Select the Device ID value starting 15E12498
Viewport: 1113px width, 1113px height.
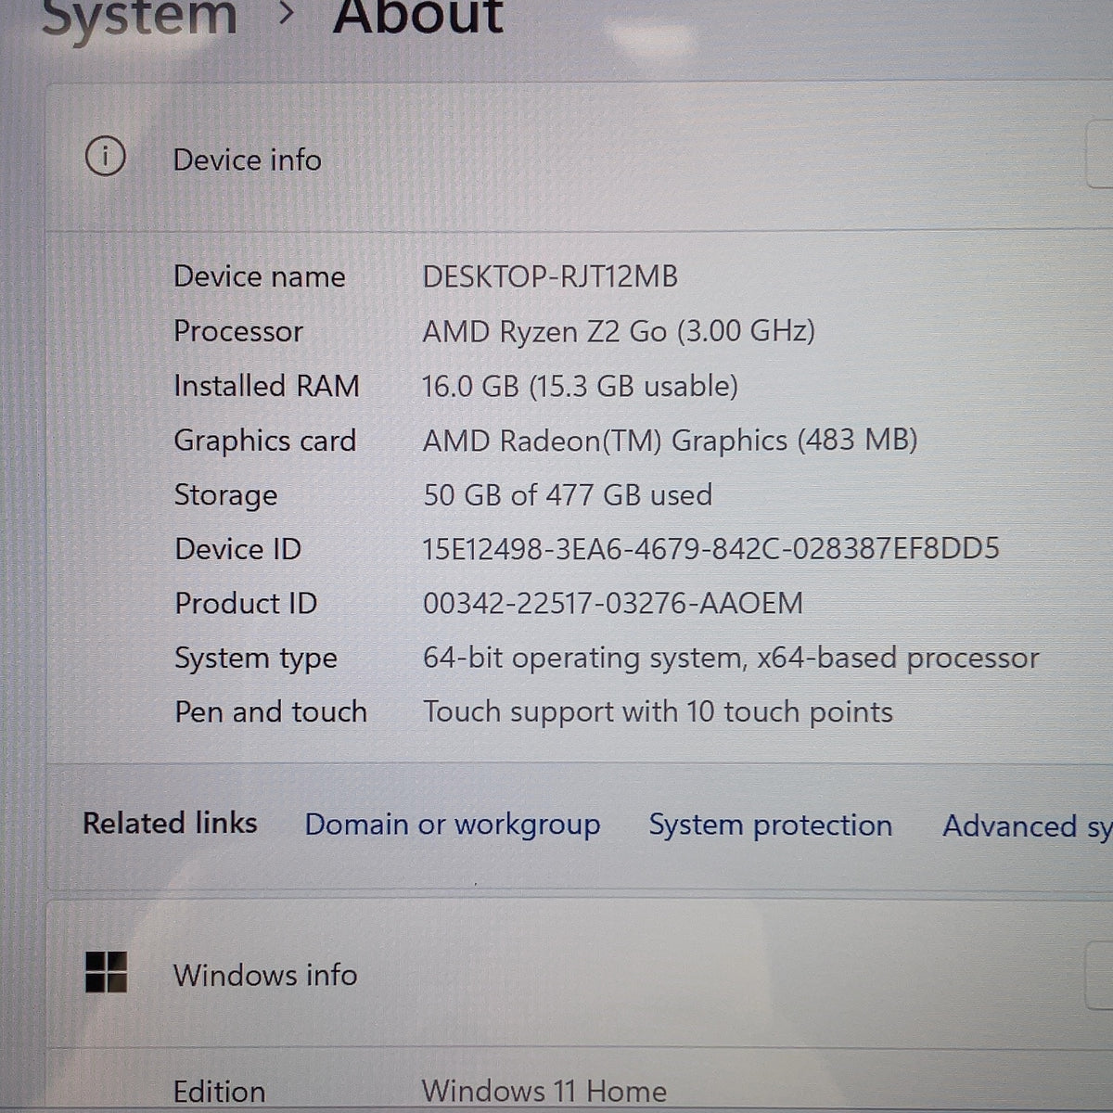coord(711,549)
